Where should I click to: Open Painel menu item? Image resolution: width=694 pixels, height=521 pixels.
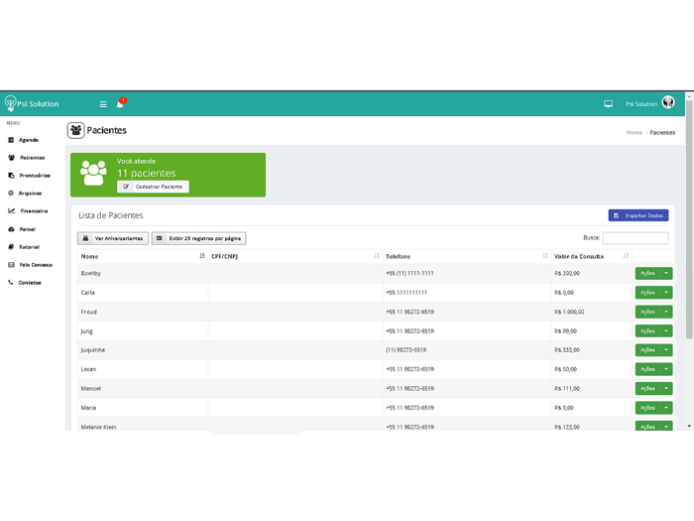point(28,229)
